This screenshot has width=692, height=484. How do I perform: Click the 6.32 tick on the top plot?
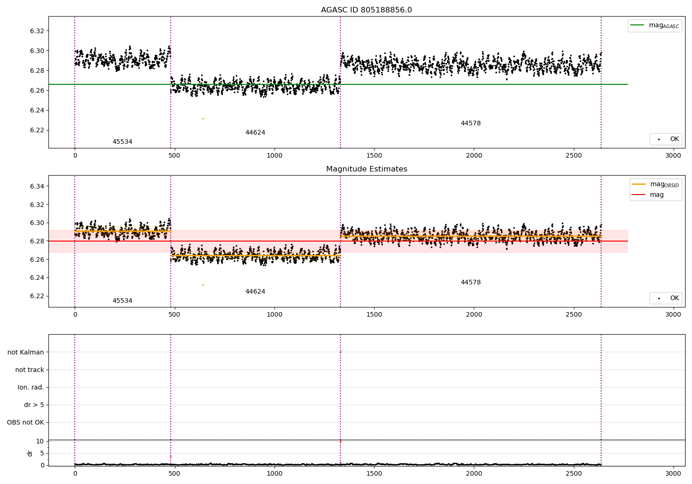click(x=37, y=31)
